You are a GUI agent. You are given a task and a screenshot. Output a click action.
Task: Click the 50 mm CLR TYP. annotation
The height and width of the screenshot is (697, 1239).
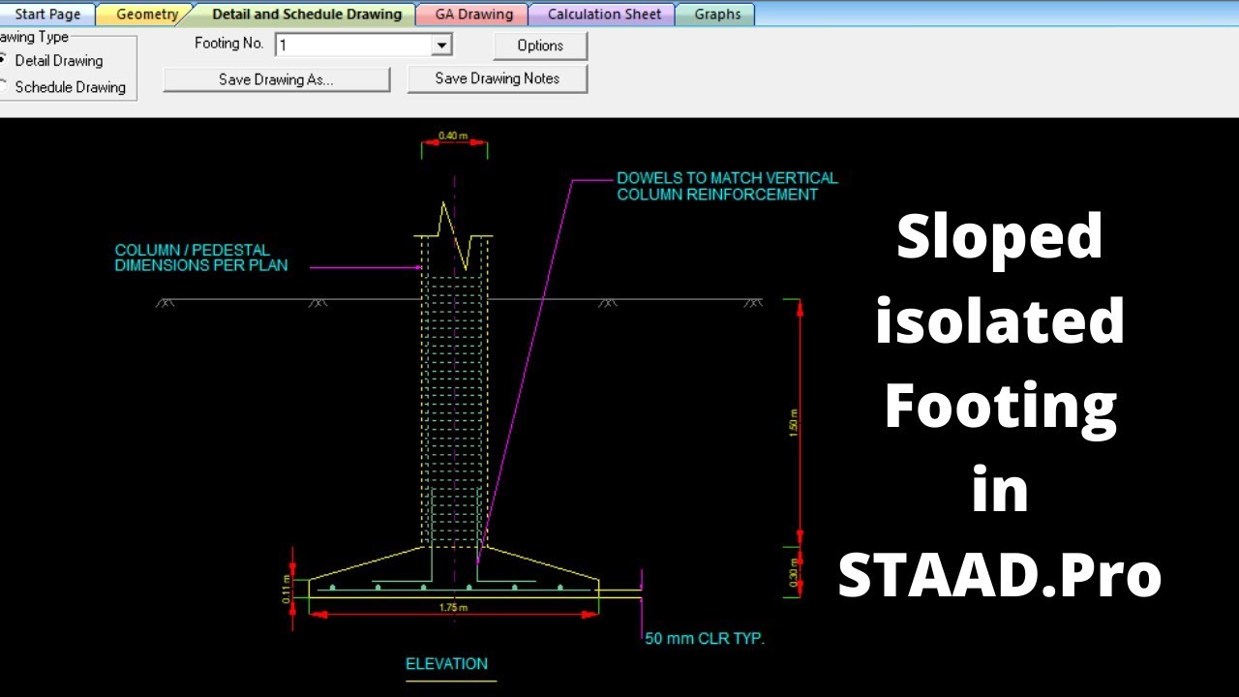coord(705,639)
